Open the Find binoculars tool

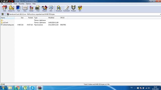click(38, 8)
